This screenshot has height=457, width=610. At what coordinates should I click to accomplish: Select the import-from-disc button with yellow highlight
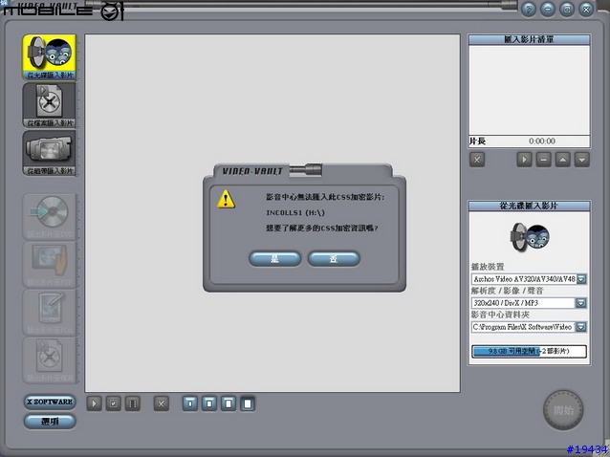click(49, 56)
